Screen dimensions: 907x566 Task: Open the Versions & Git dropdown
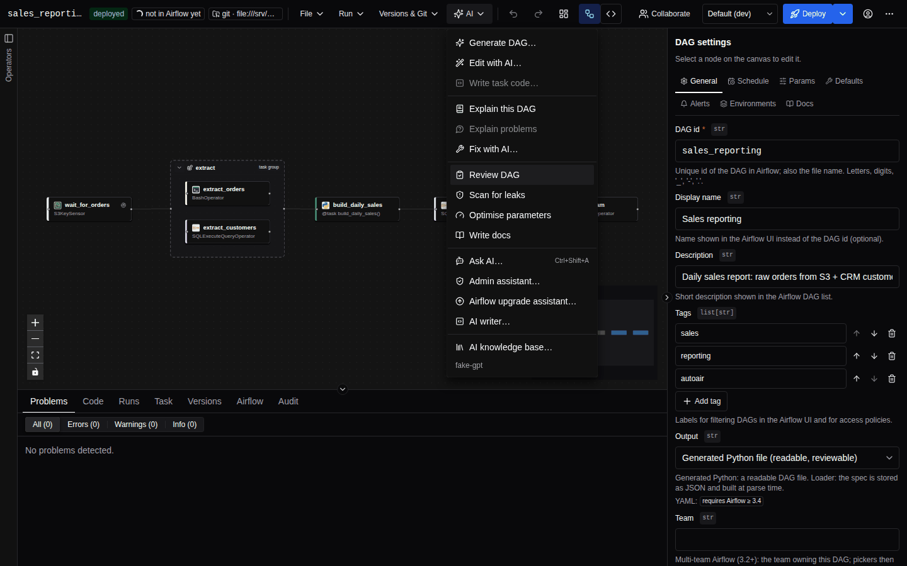(408, 14)
